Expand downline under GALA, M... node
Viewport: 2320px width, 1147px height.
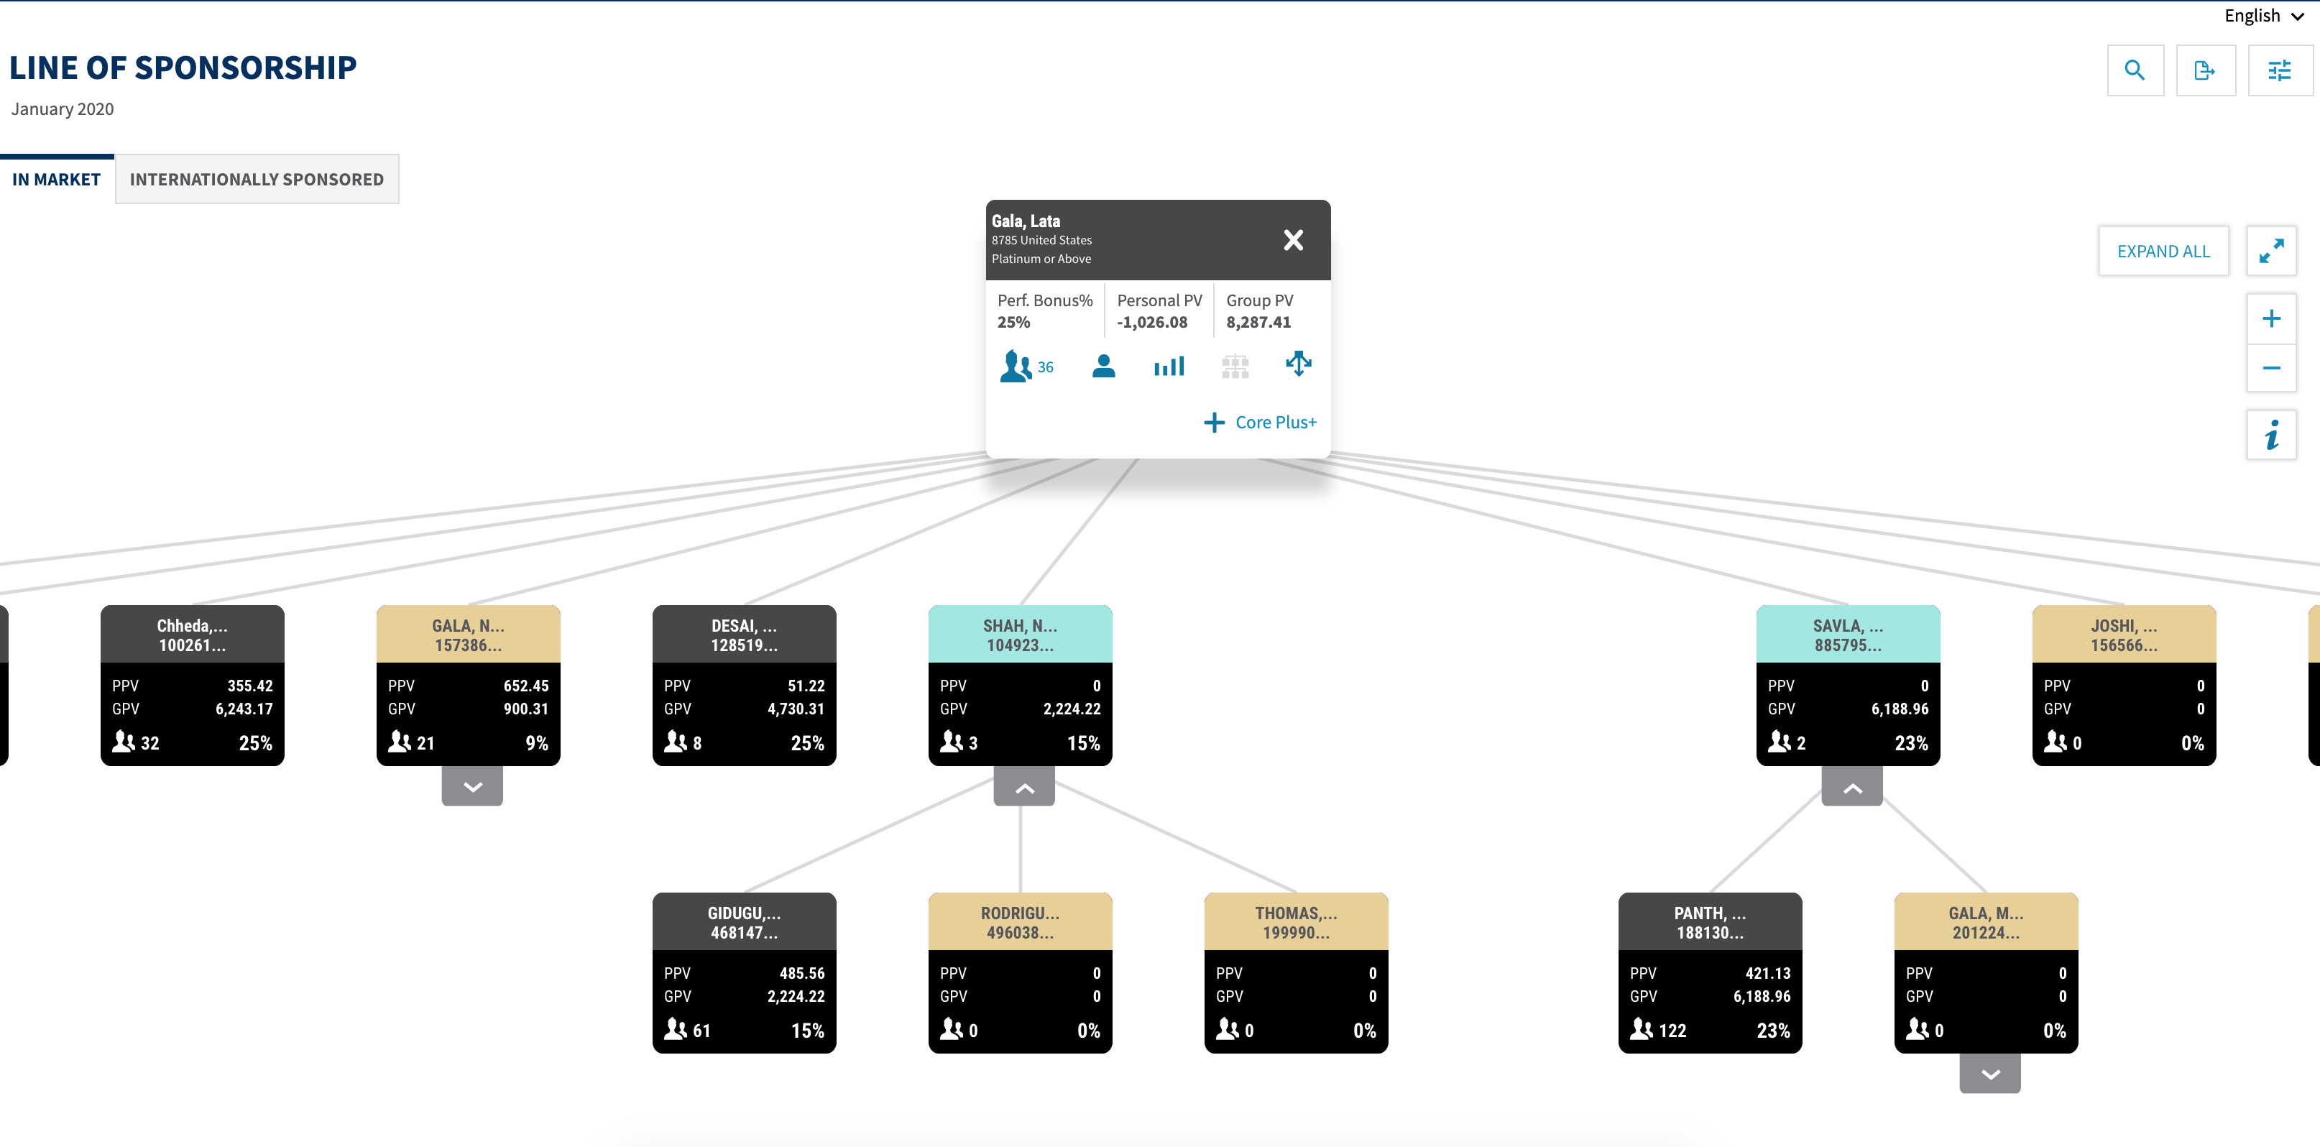[x=1989, y=1074]
